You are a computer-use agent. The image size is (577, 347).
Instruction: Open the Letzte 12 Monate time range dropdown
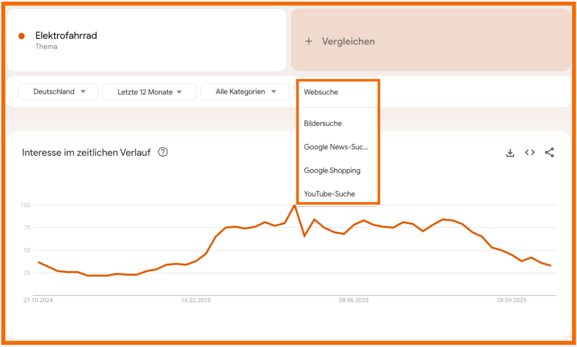tap(149, 92)
